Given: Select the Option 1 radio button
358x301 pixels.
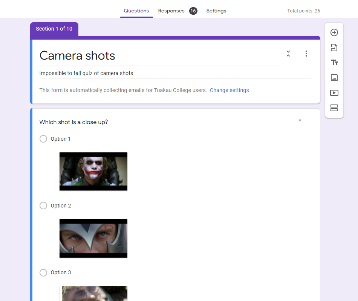Looking at the screenshot, I should pos(43,139).
